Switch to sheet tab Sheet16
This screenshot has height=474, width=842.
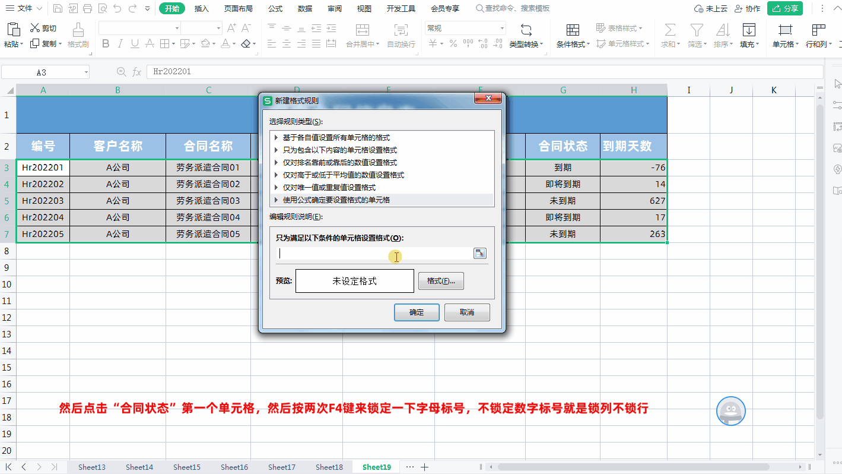point(234,467)
